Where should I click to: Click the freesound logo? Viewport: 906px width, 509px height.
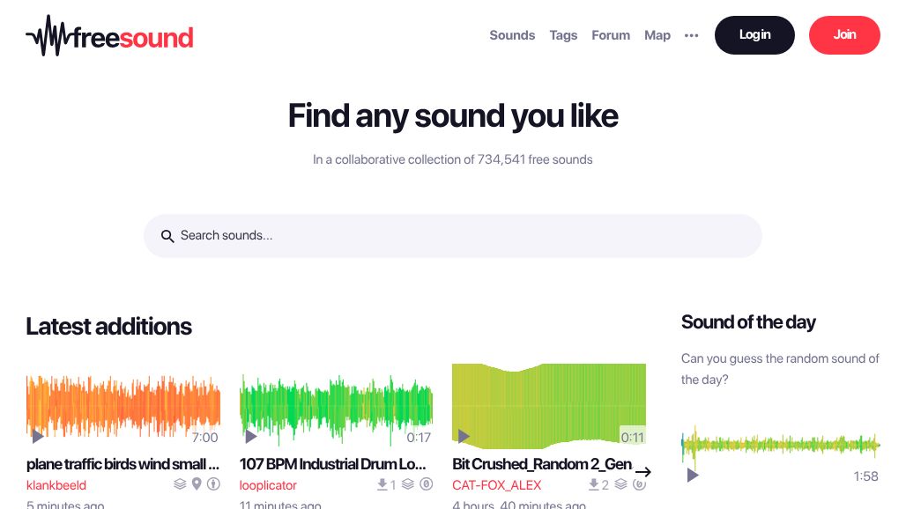pos(110,36)
